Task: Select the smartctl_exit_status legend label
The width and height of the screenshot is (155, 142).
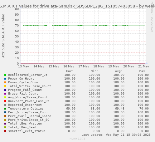Action: (27, 131)
